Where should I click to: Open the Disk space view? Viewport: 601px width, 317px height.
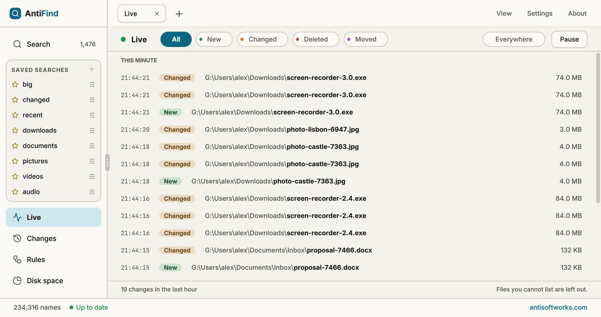point(54,280)
